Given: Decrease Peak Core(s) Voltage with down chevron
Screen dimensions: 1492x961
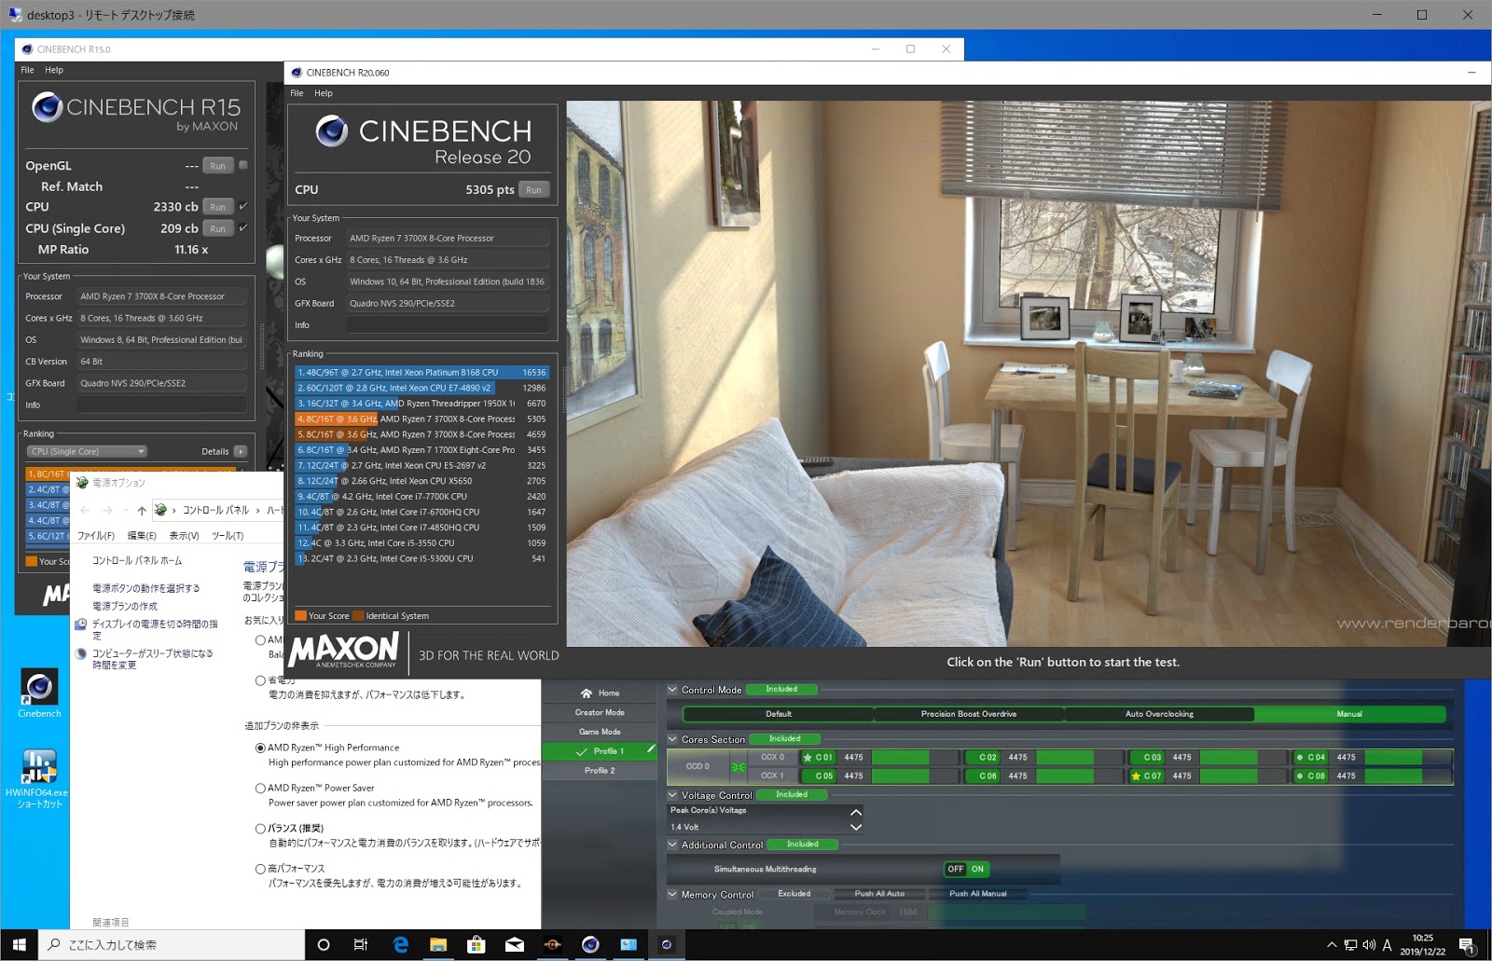Looking at the screenshot, I should [856, 827].
